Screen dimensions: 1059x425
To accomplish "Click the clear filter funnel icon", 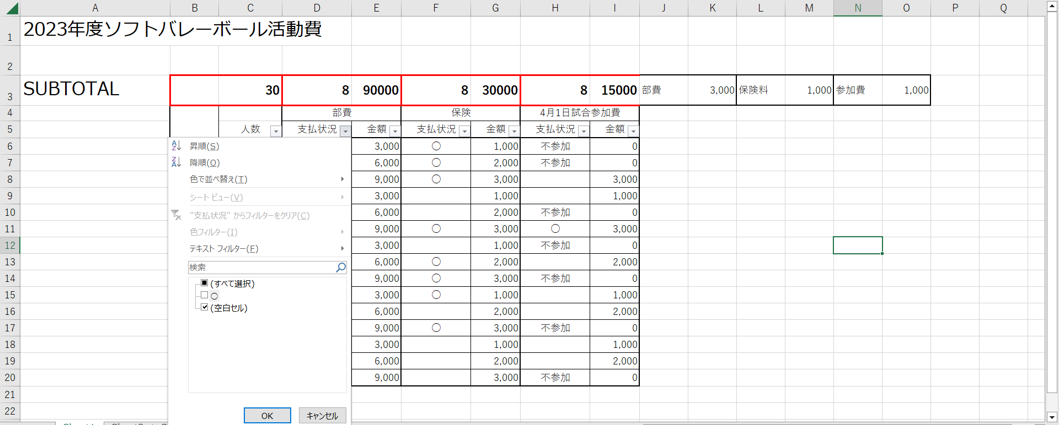I will point(176,215).
